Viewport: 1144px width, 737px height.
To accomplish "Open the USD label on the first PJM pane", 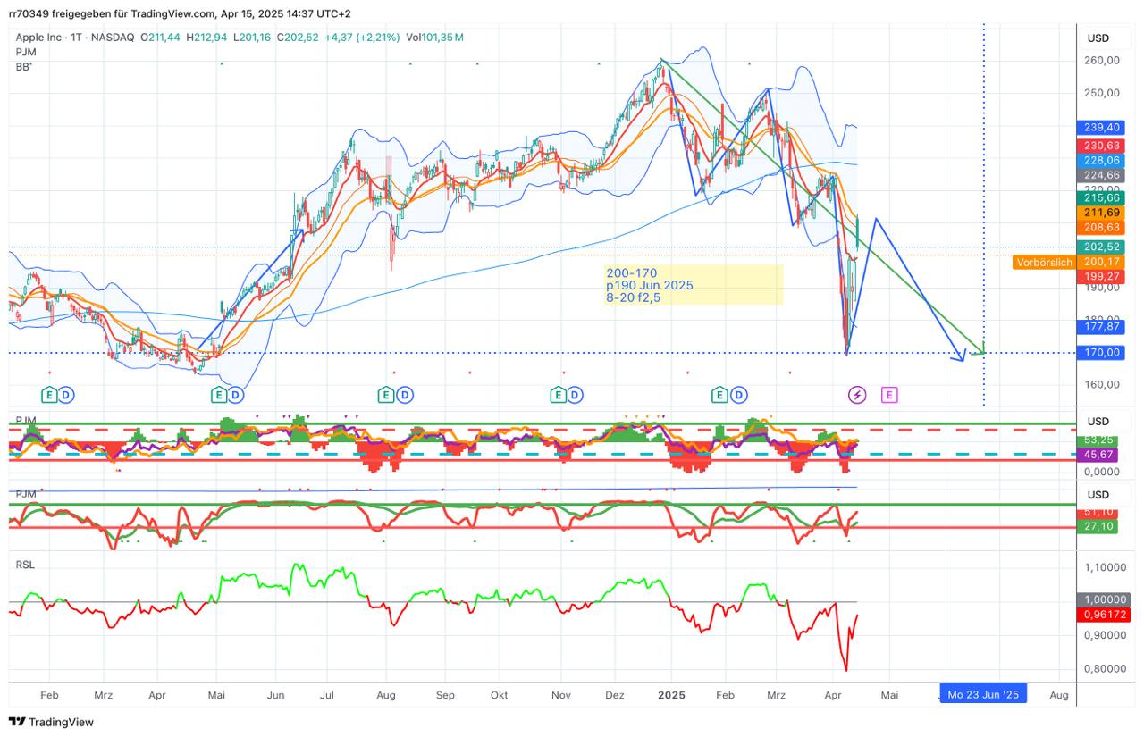I will pyautogui.click(x=1098, y=422).
